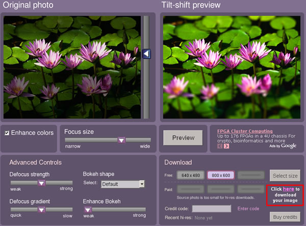Click the blue focus position arrow marker
The width and height of the screenshot is (306, 226).
pos(146,53)
